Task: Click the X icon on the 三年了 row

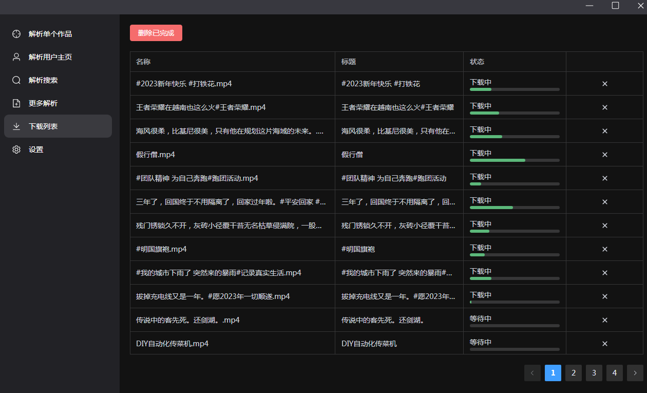Action: (x=605, y=202)
